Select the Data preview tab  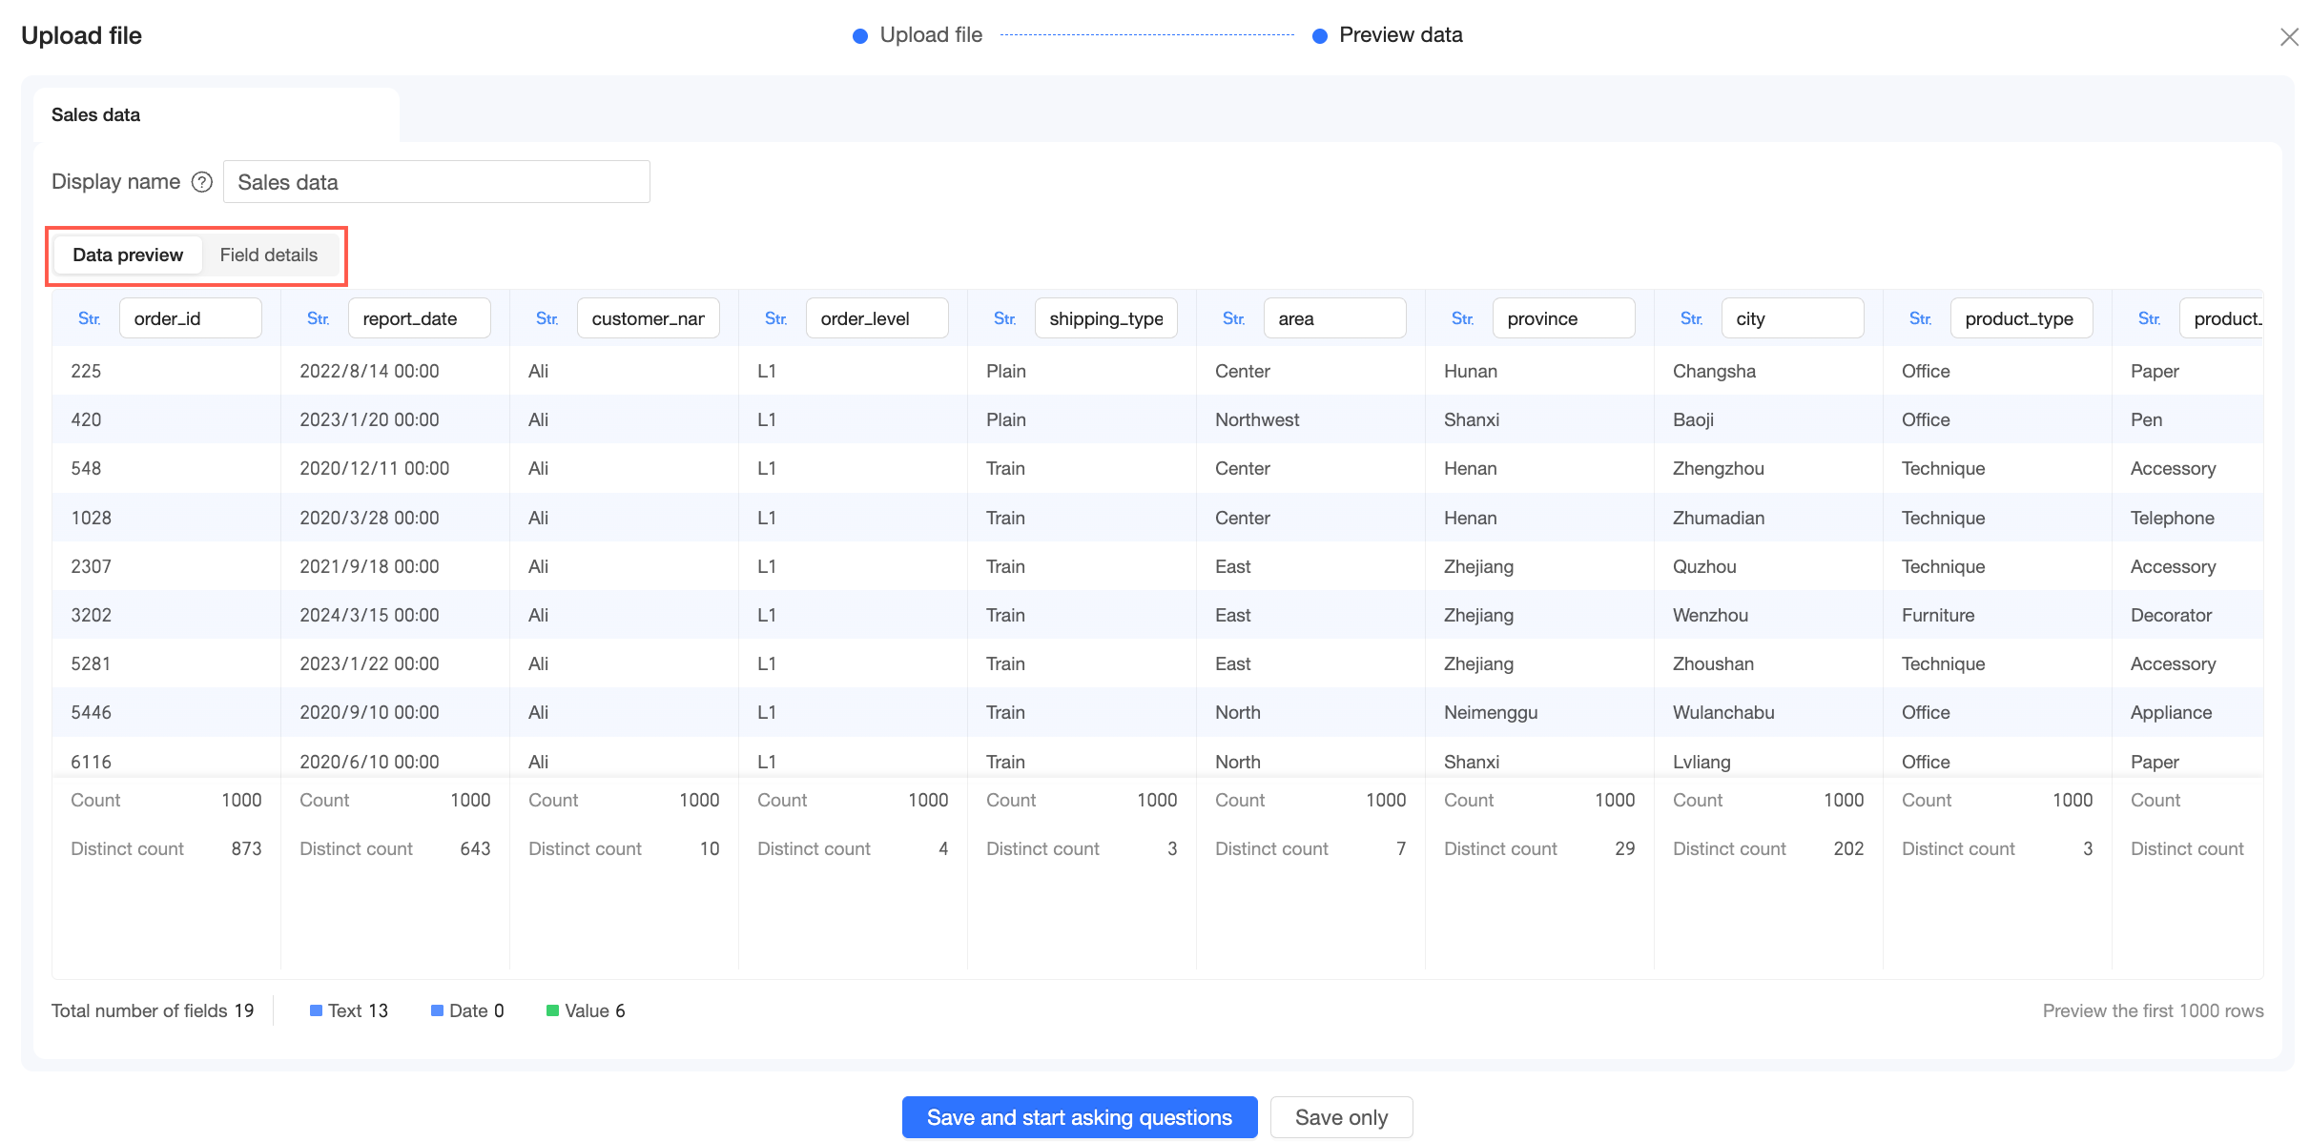pyautogui.click(x=128, y=255)
